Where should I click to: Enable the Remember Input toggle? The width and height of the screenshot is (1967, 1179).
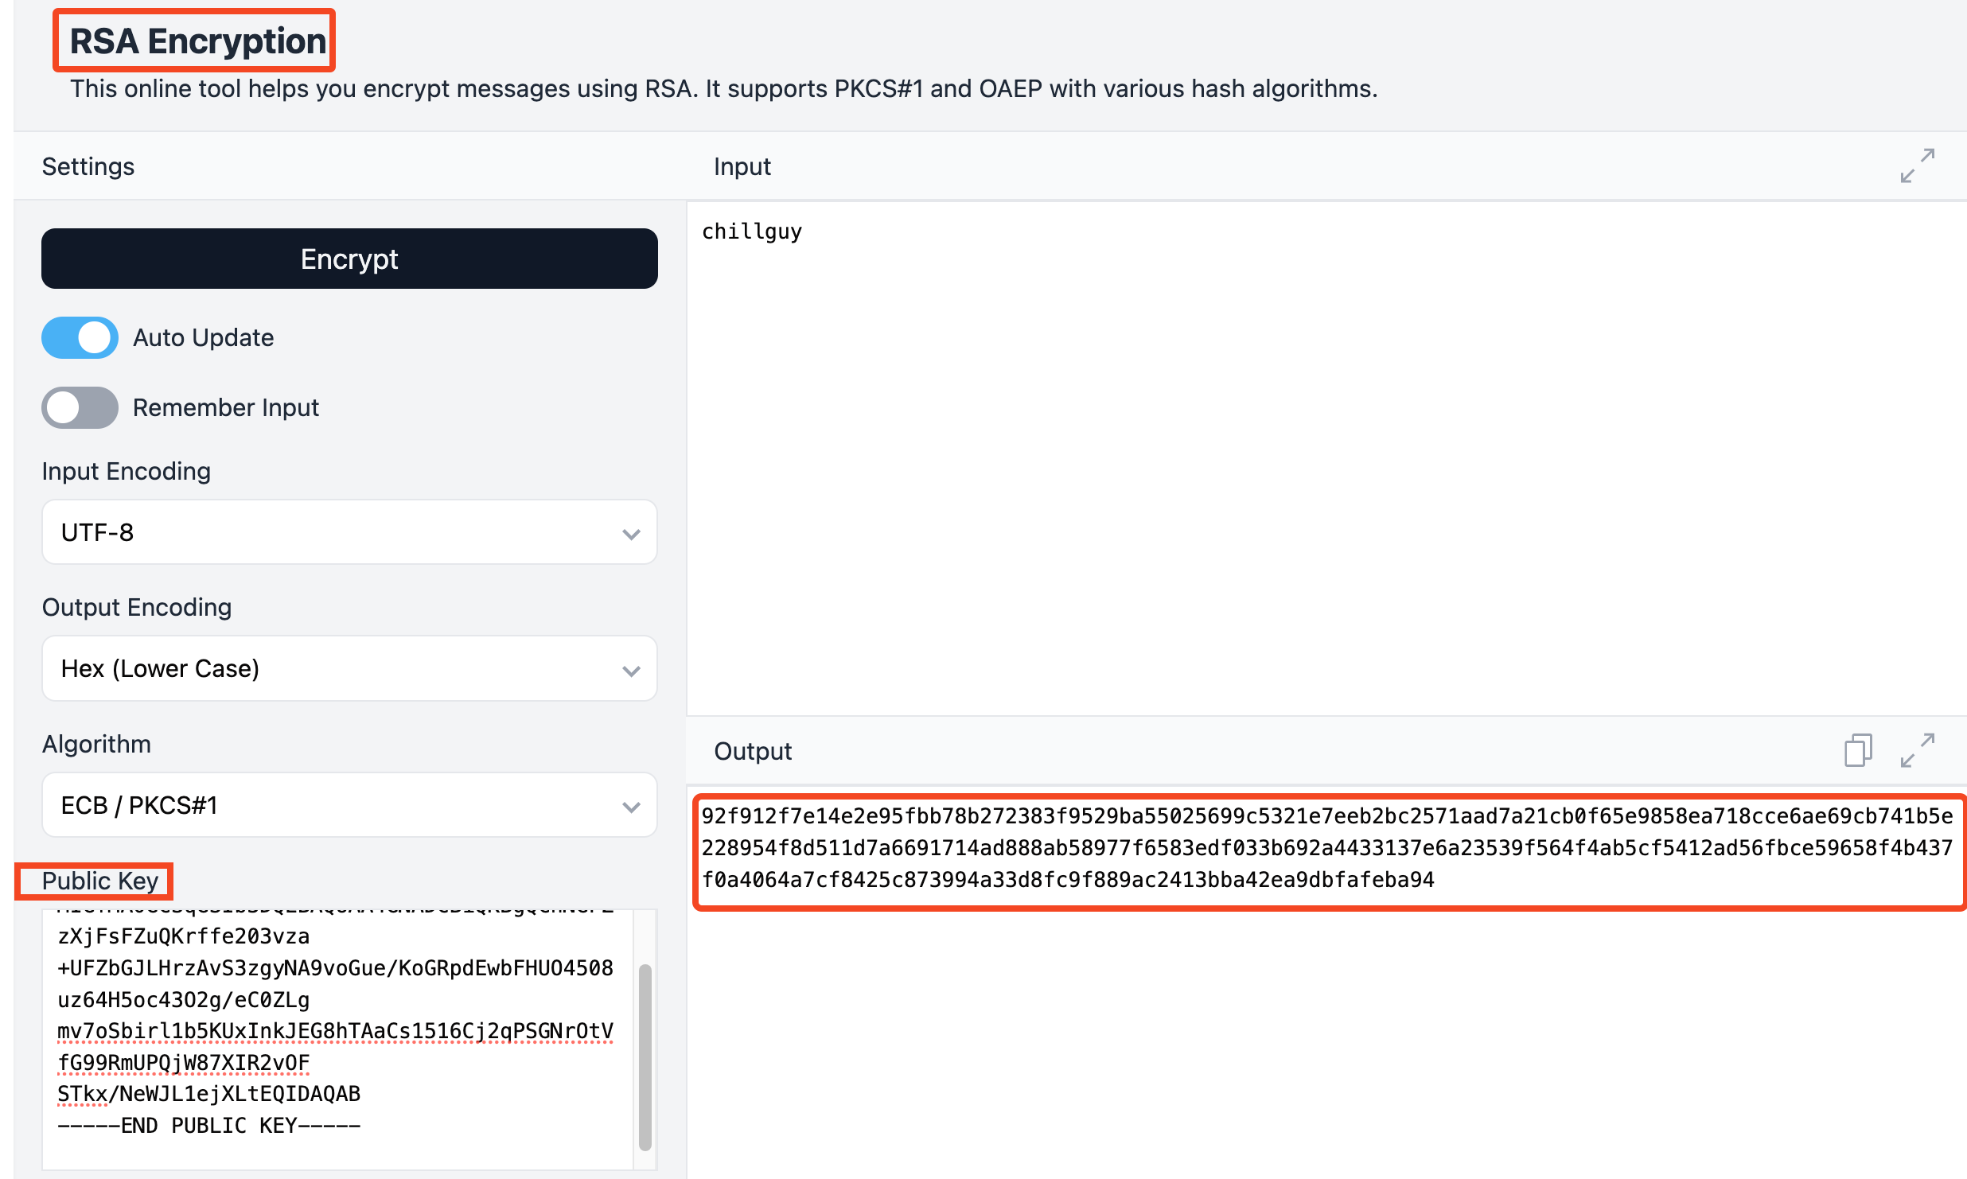click(x=80, y=408)
